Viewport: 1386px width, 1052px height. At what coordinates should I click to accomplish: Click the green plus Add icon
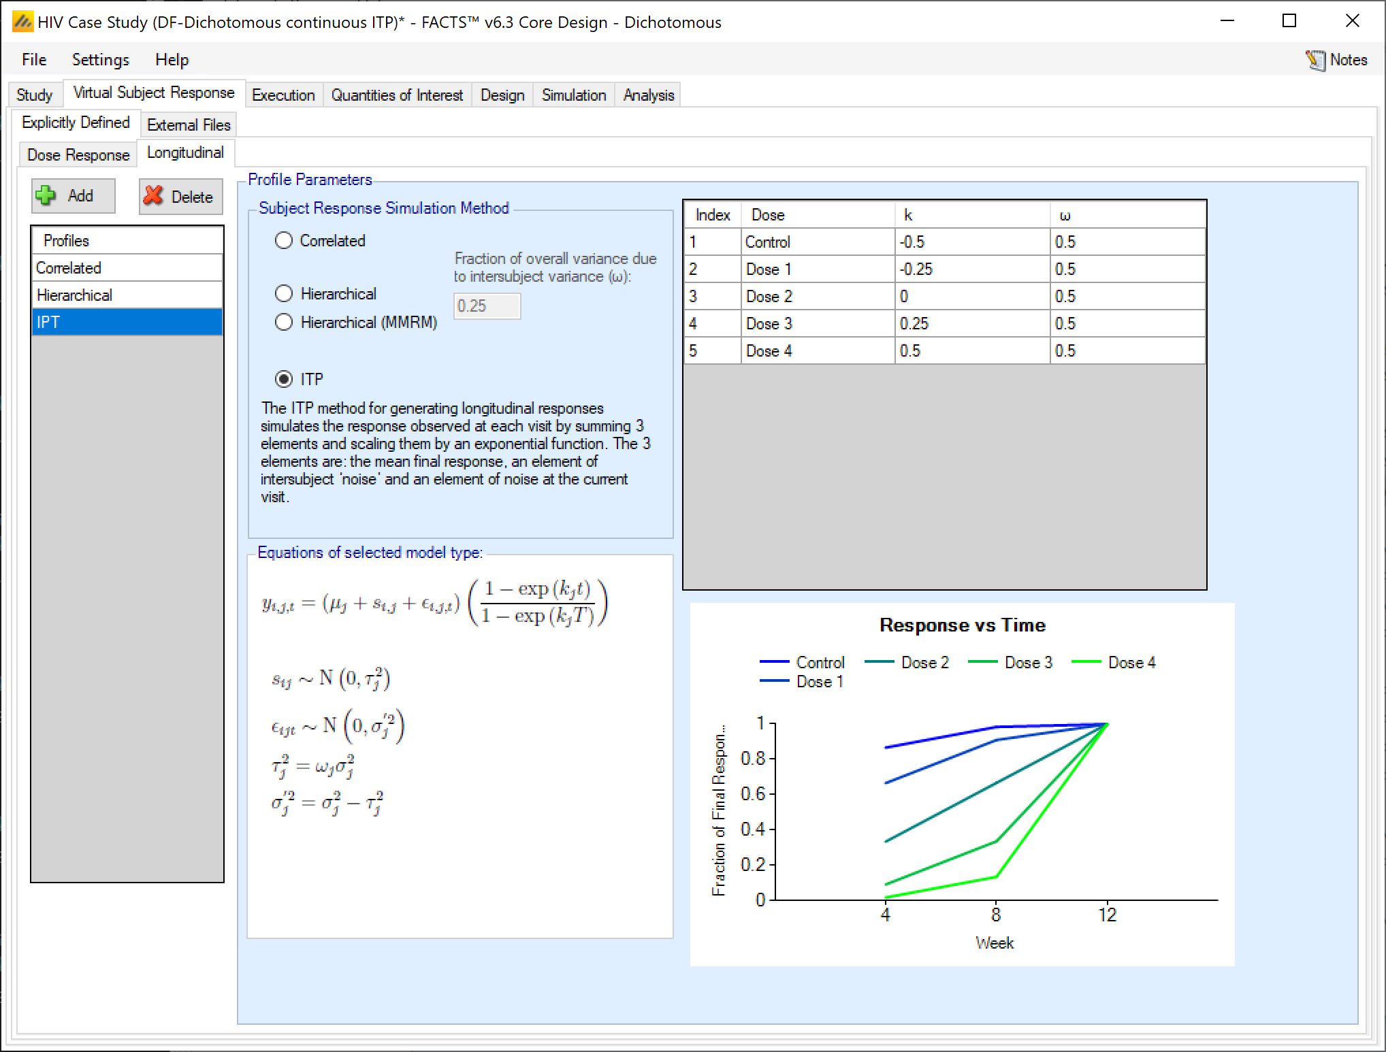46,196
